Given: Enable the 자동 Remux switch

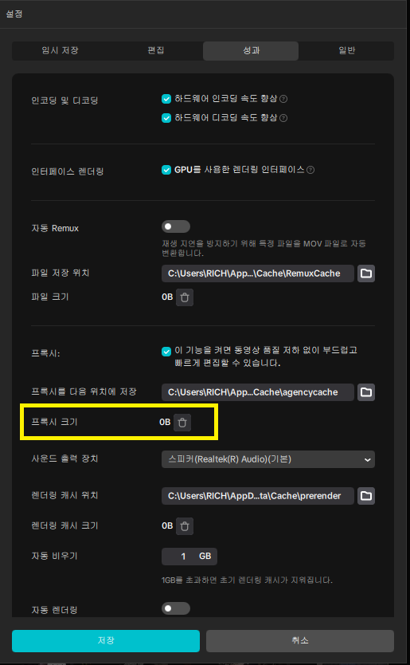Looking at the screenshot, I should coord(176,226).
